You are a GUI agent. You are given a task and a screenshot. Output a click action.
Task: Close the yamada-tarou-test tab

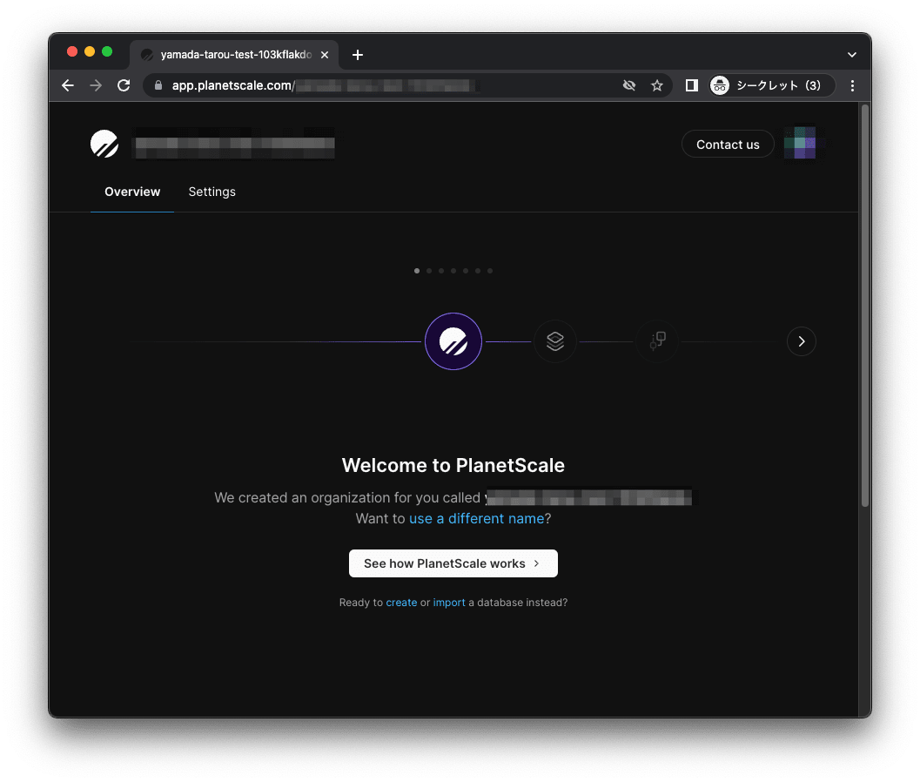pos(325,55)
